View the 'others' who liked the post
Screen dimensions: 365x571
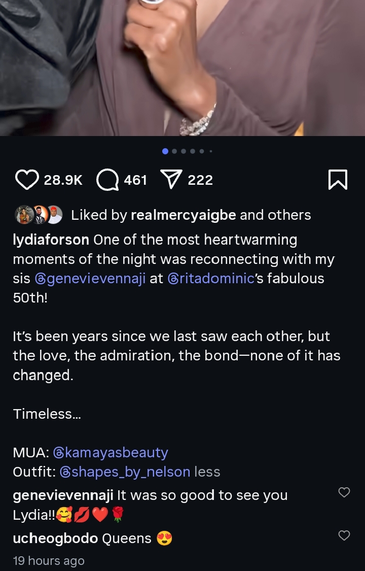tap(289, 215)
